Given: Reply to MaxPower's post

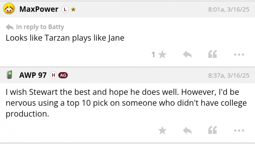Looking at the screenshot, I should coord(187,54).
